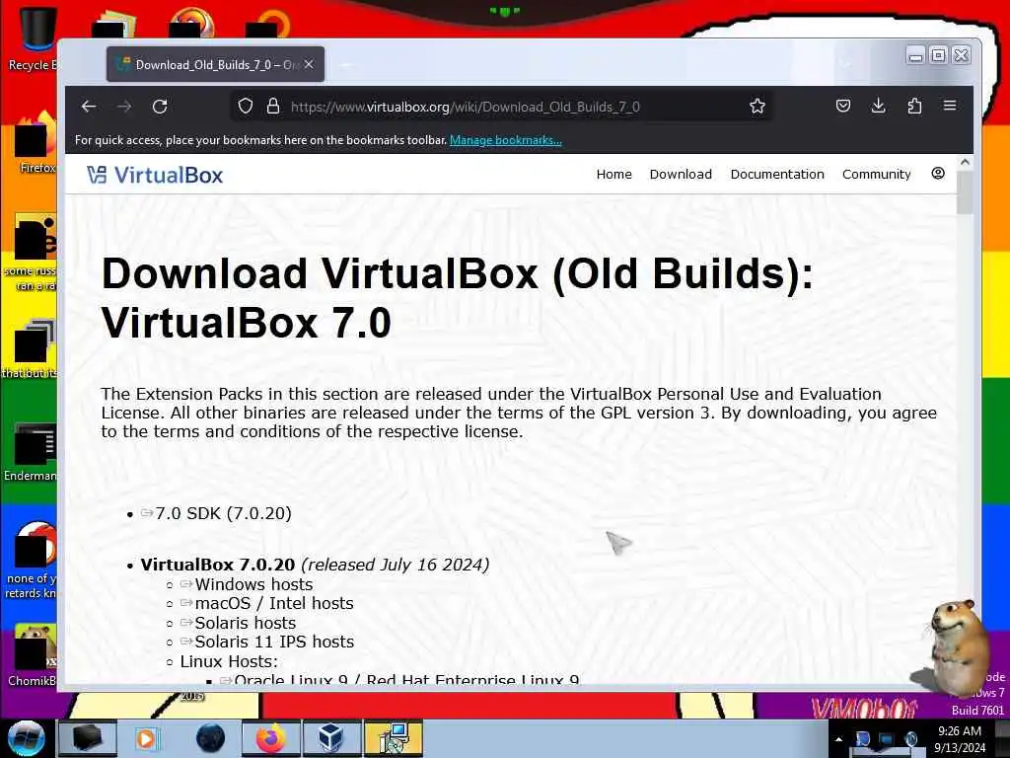Open the Firefox hamburger application menu
1010x758 pixels.
[x=950, y=106]
